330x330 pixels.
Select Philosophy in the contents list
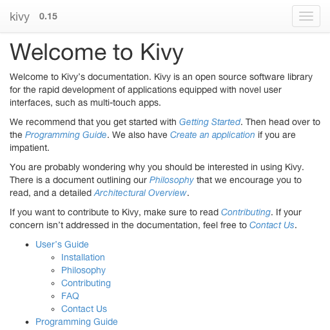(x=83, y=270)
